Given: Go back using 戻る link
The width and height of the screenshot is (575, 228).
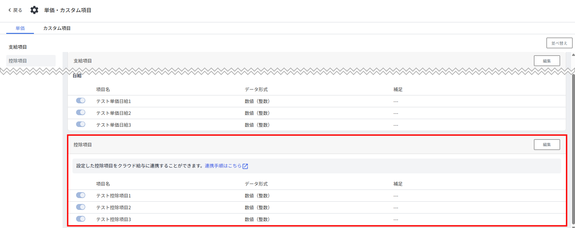Looking at the screenshot, I should click(17, 10).
